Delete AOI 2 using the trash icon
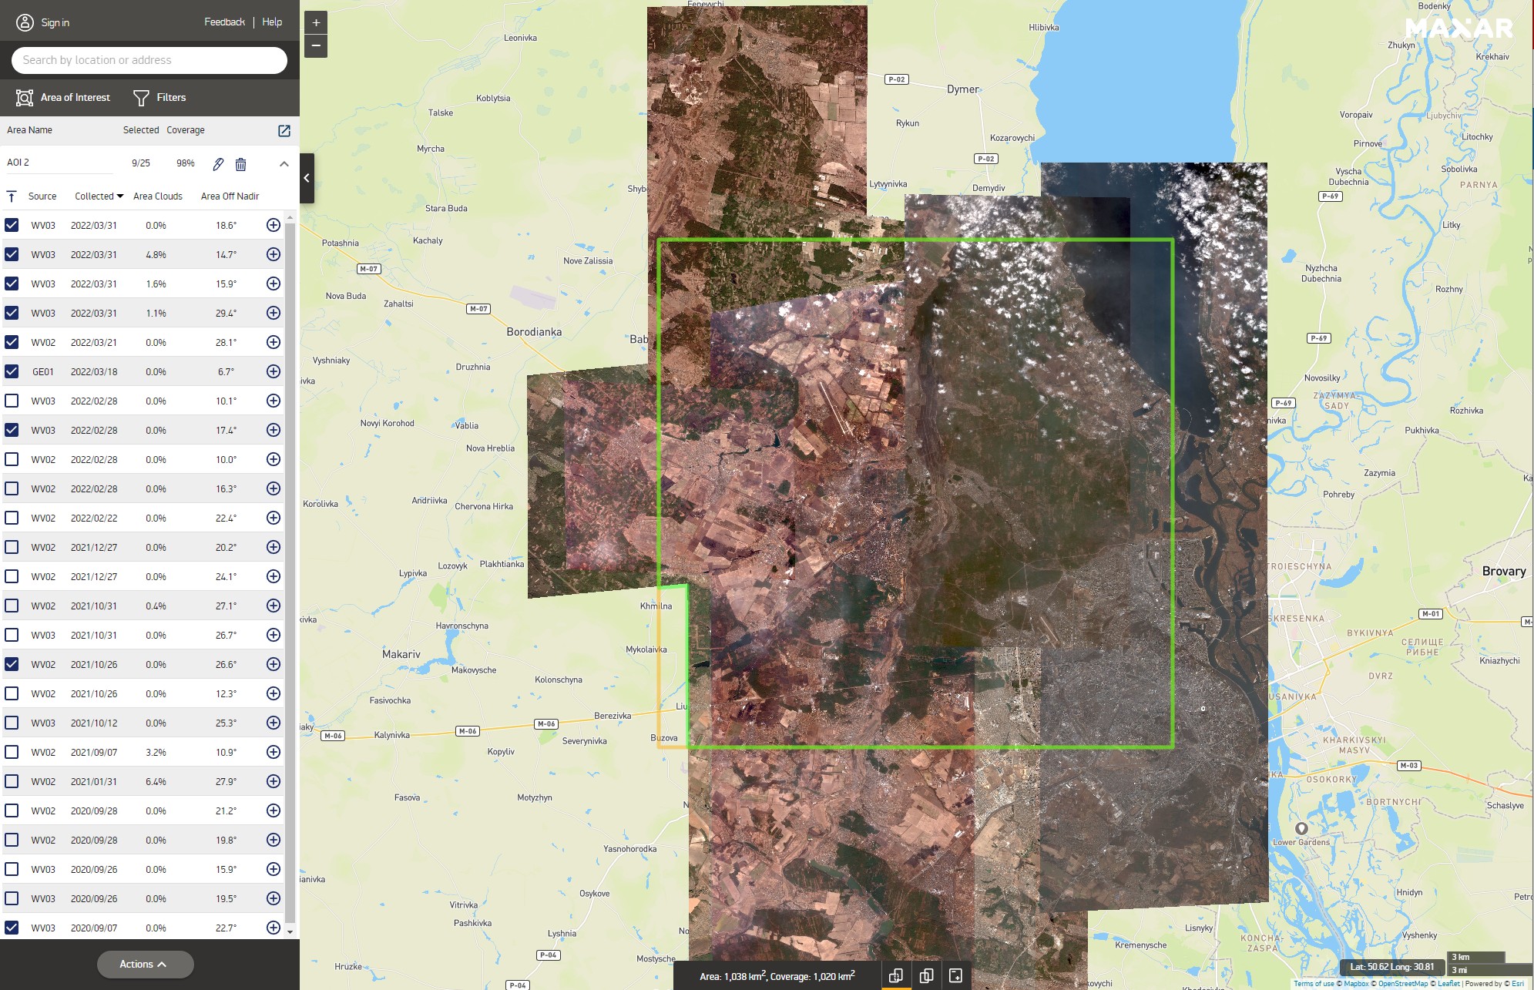Screen dimensions: 1534x990 [x=240, y=163]
